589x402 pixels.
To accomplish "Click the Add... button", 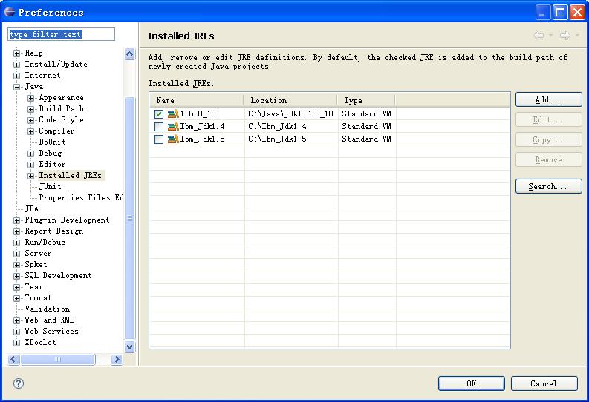I will pyautogui.click(x=548, y=99).
